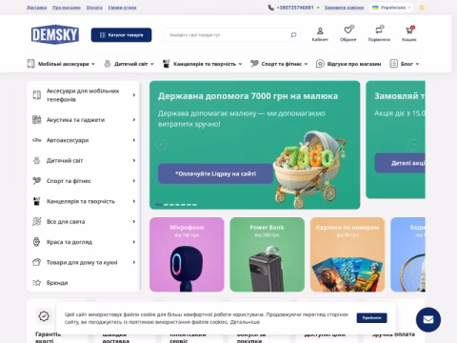Expand the sidebar Краса та догляд submenu arrow
The width and height of the screenshot is (457, 343).
point(134,242)
